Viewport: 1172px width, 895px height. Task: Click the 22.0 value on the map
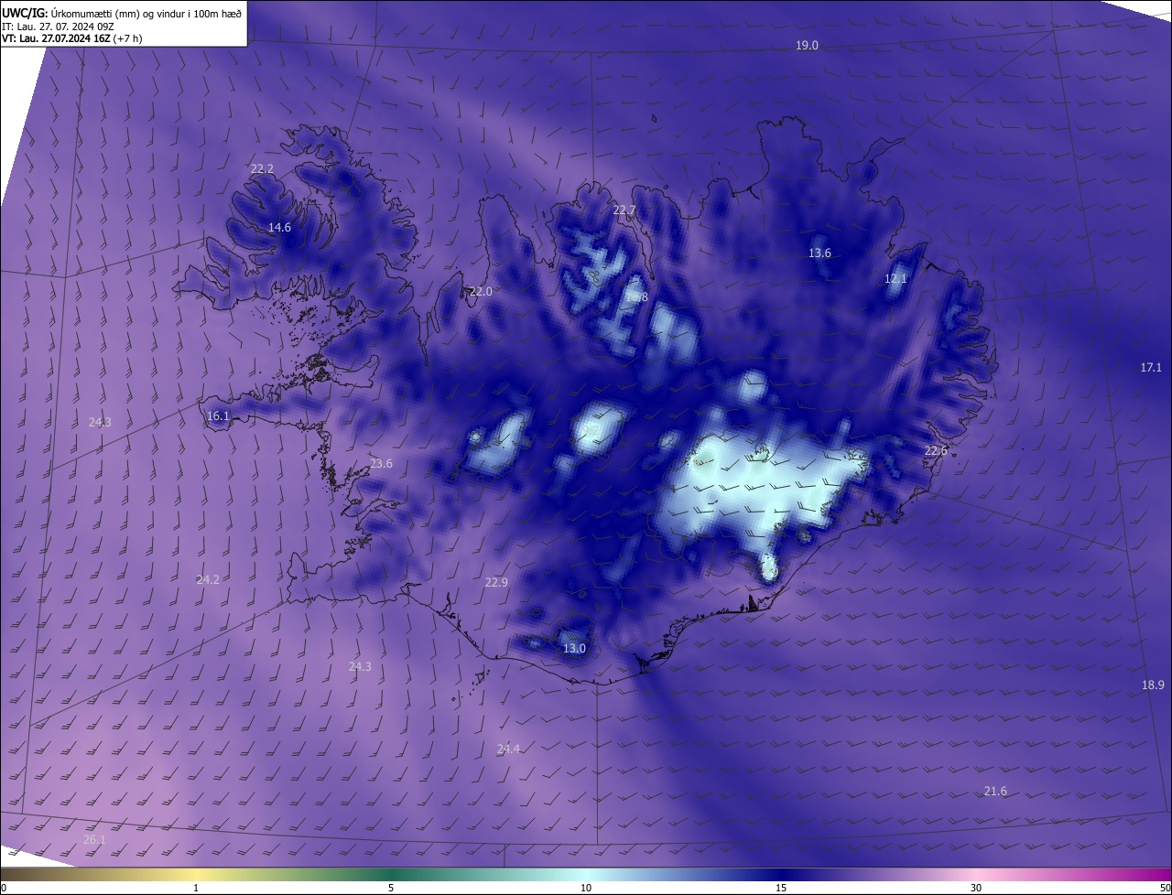tap(481, 292)
